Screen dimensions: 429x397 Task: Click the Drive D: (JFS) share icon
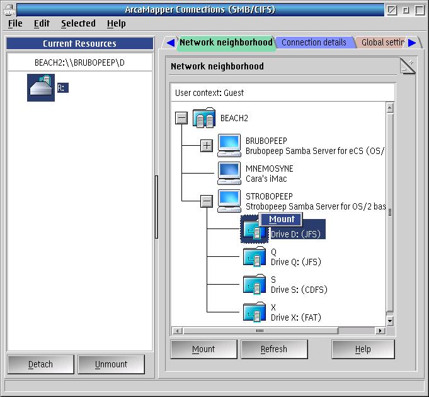pyautogui.click(x=255, y=230)
